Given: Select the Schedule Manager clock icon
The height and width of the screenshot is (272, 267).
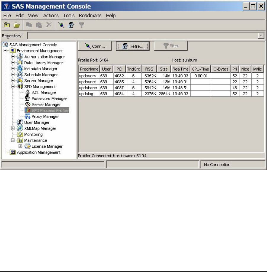Looking at the screenshot, I should tap(20, 74).
